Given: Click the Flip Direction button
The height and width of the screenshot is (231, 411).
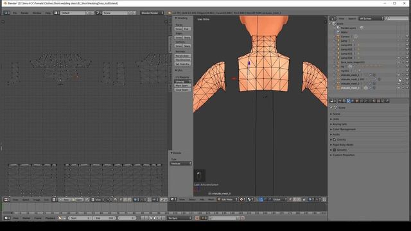Looking at the screenshot, I should coord(182,60).
